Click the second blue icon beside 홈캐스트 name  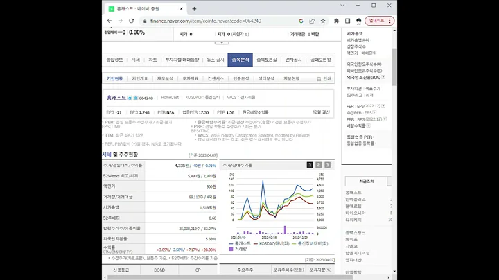pos(136,98)
